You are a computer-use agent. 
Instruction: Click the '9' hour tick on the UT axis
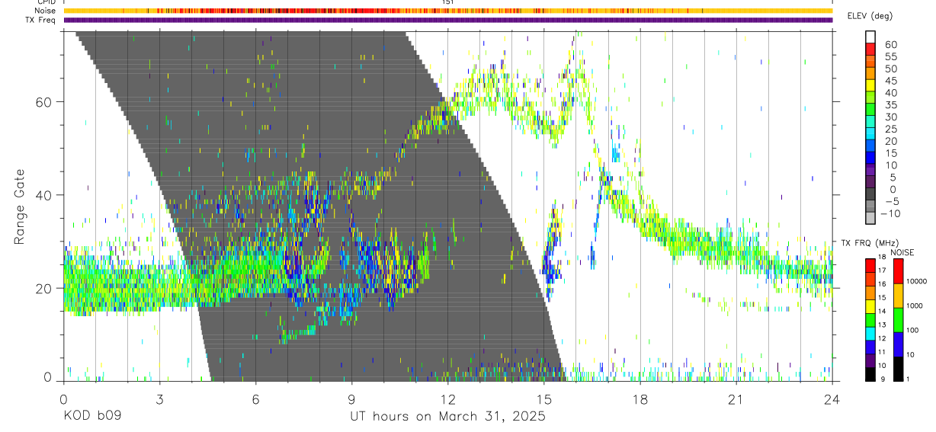(x=351, y=398)
